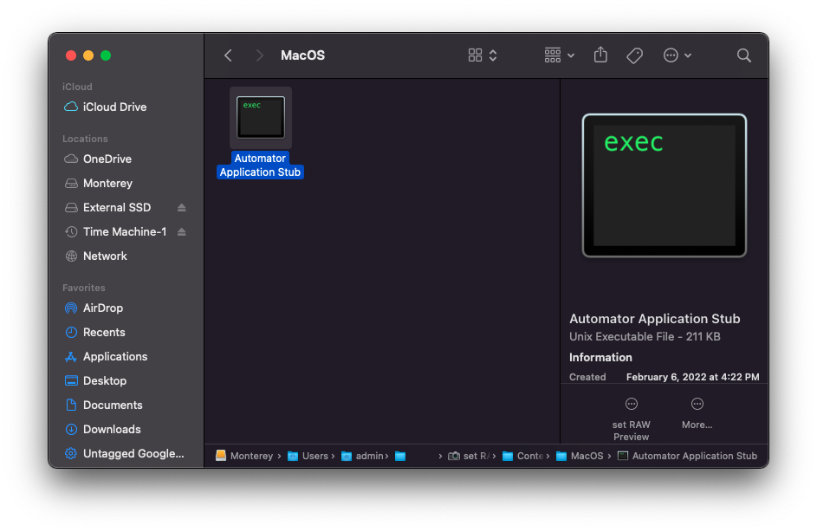Viewport: 817px width, 532px height.
Task: Open the Tags icon in the toolbar
Action: [x=633, y=55]
